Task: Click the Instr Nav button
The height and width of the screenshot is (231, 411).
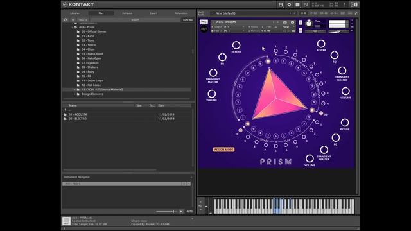Action: [x=188, y=20]
